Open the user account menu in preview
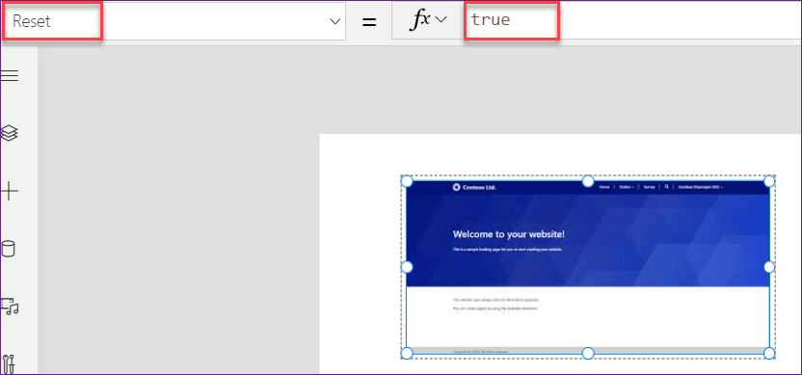The height and width of the screenshot is (375, 802). [701, 187]
